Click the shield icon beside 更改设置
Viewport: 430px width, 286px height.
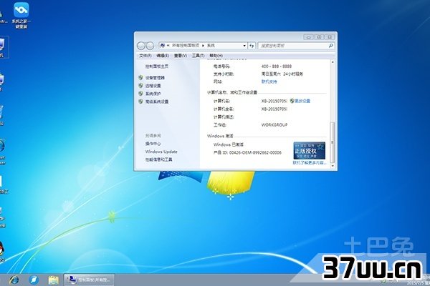[x=292, y=101]
